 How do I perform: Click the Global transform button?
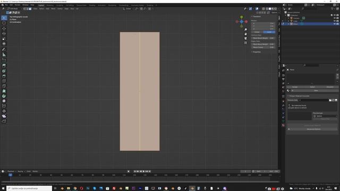pos(257,32)
